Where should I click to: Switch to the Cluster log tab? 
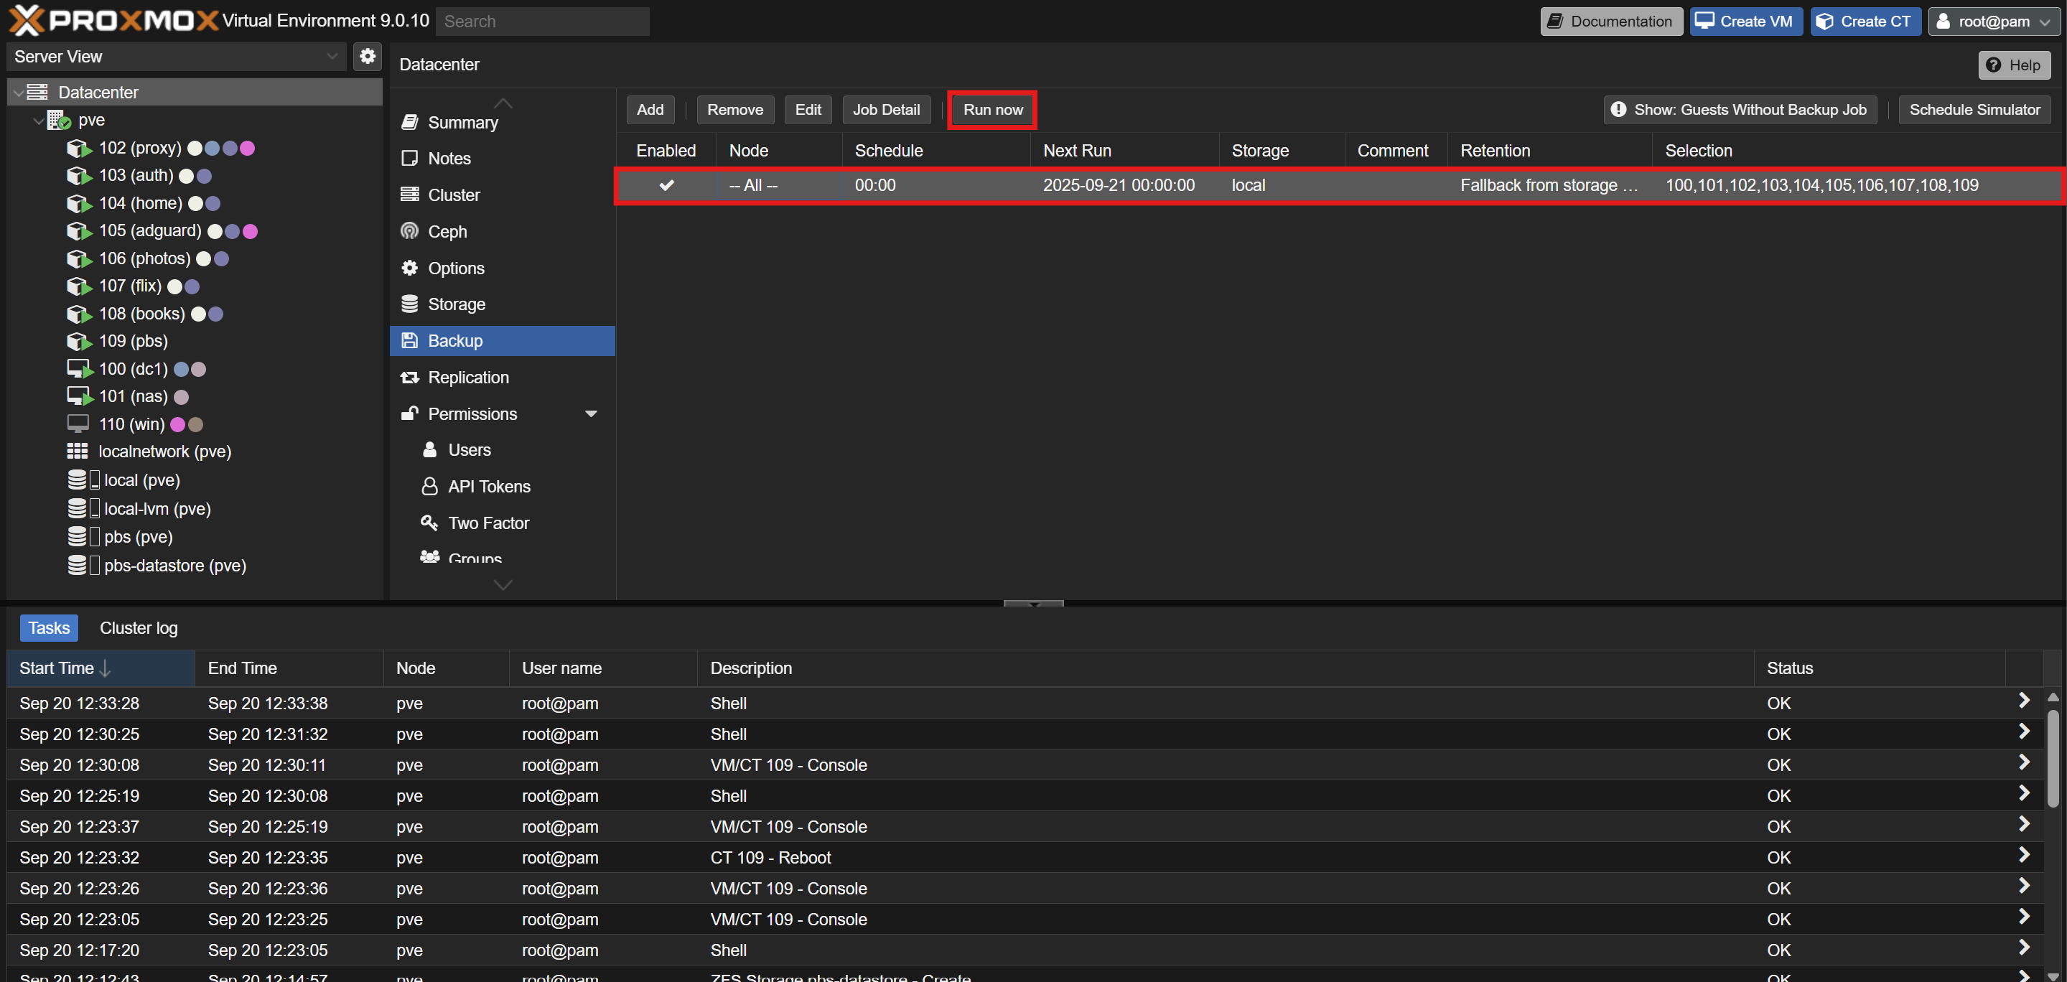pyautogui.click(x=139, y=627)
